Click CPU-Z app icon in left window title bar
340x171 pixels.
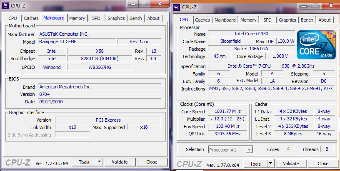click(x=5, y=6)
